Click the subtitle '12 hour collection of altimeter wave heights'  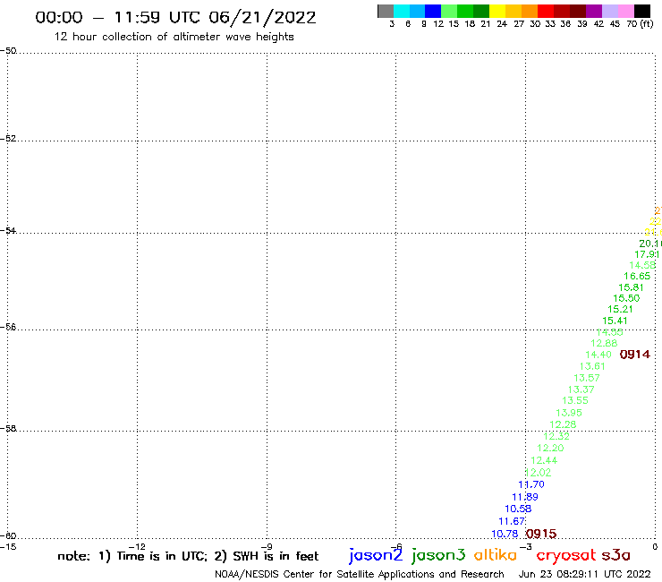[x=174, y=37]
